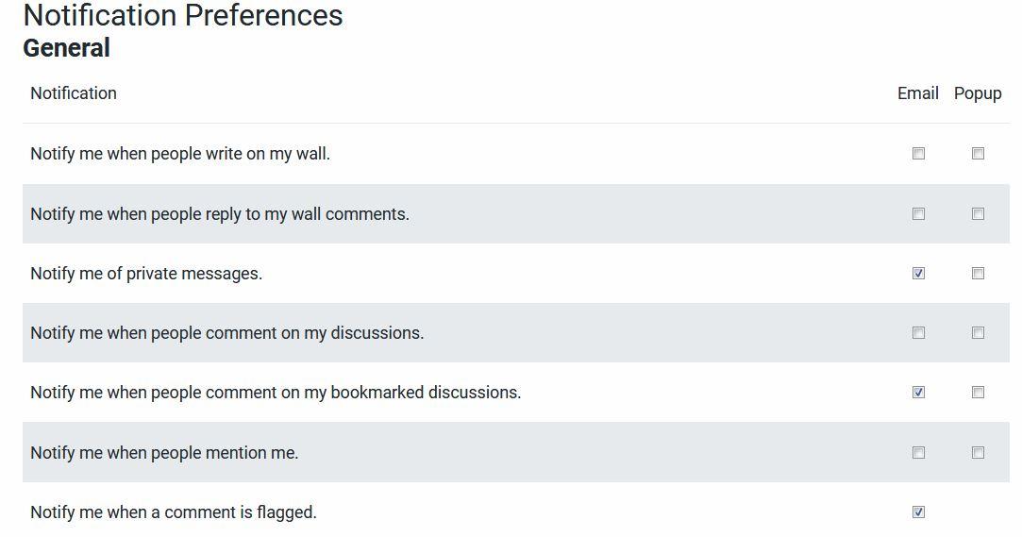Enable popup for wall post notifications
The image size is (1022, 537).
tap(978, 154)
